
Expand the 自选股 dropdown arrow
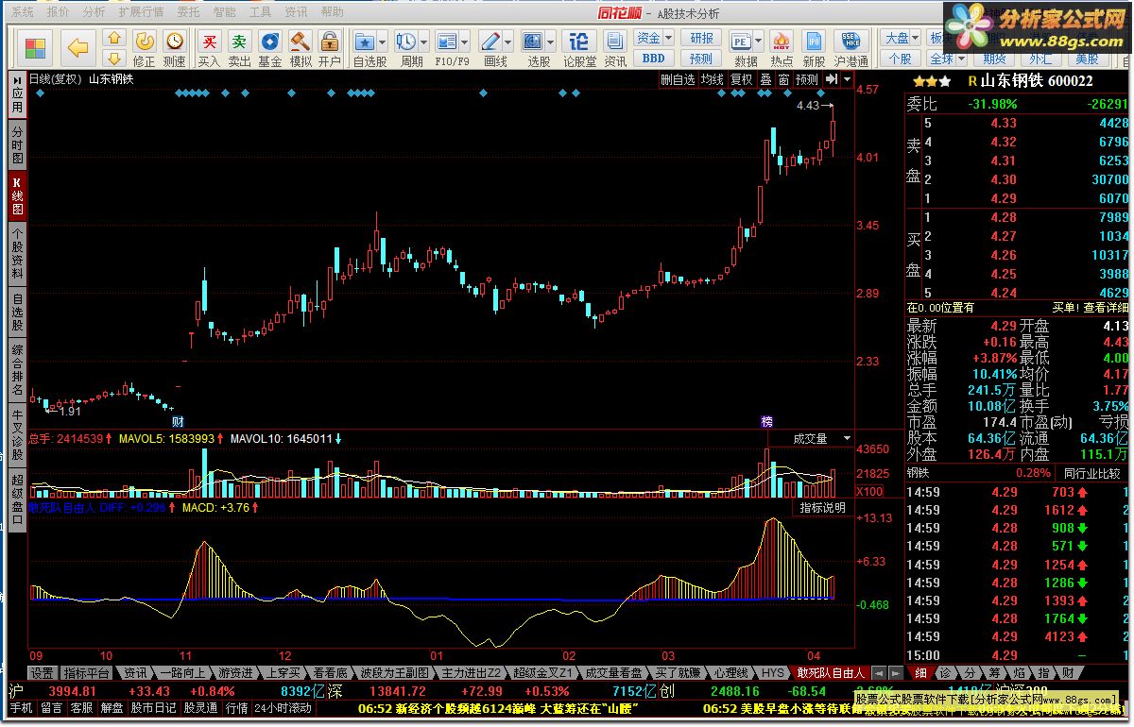[383, 42]
